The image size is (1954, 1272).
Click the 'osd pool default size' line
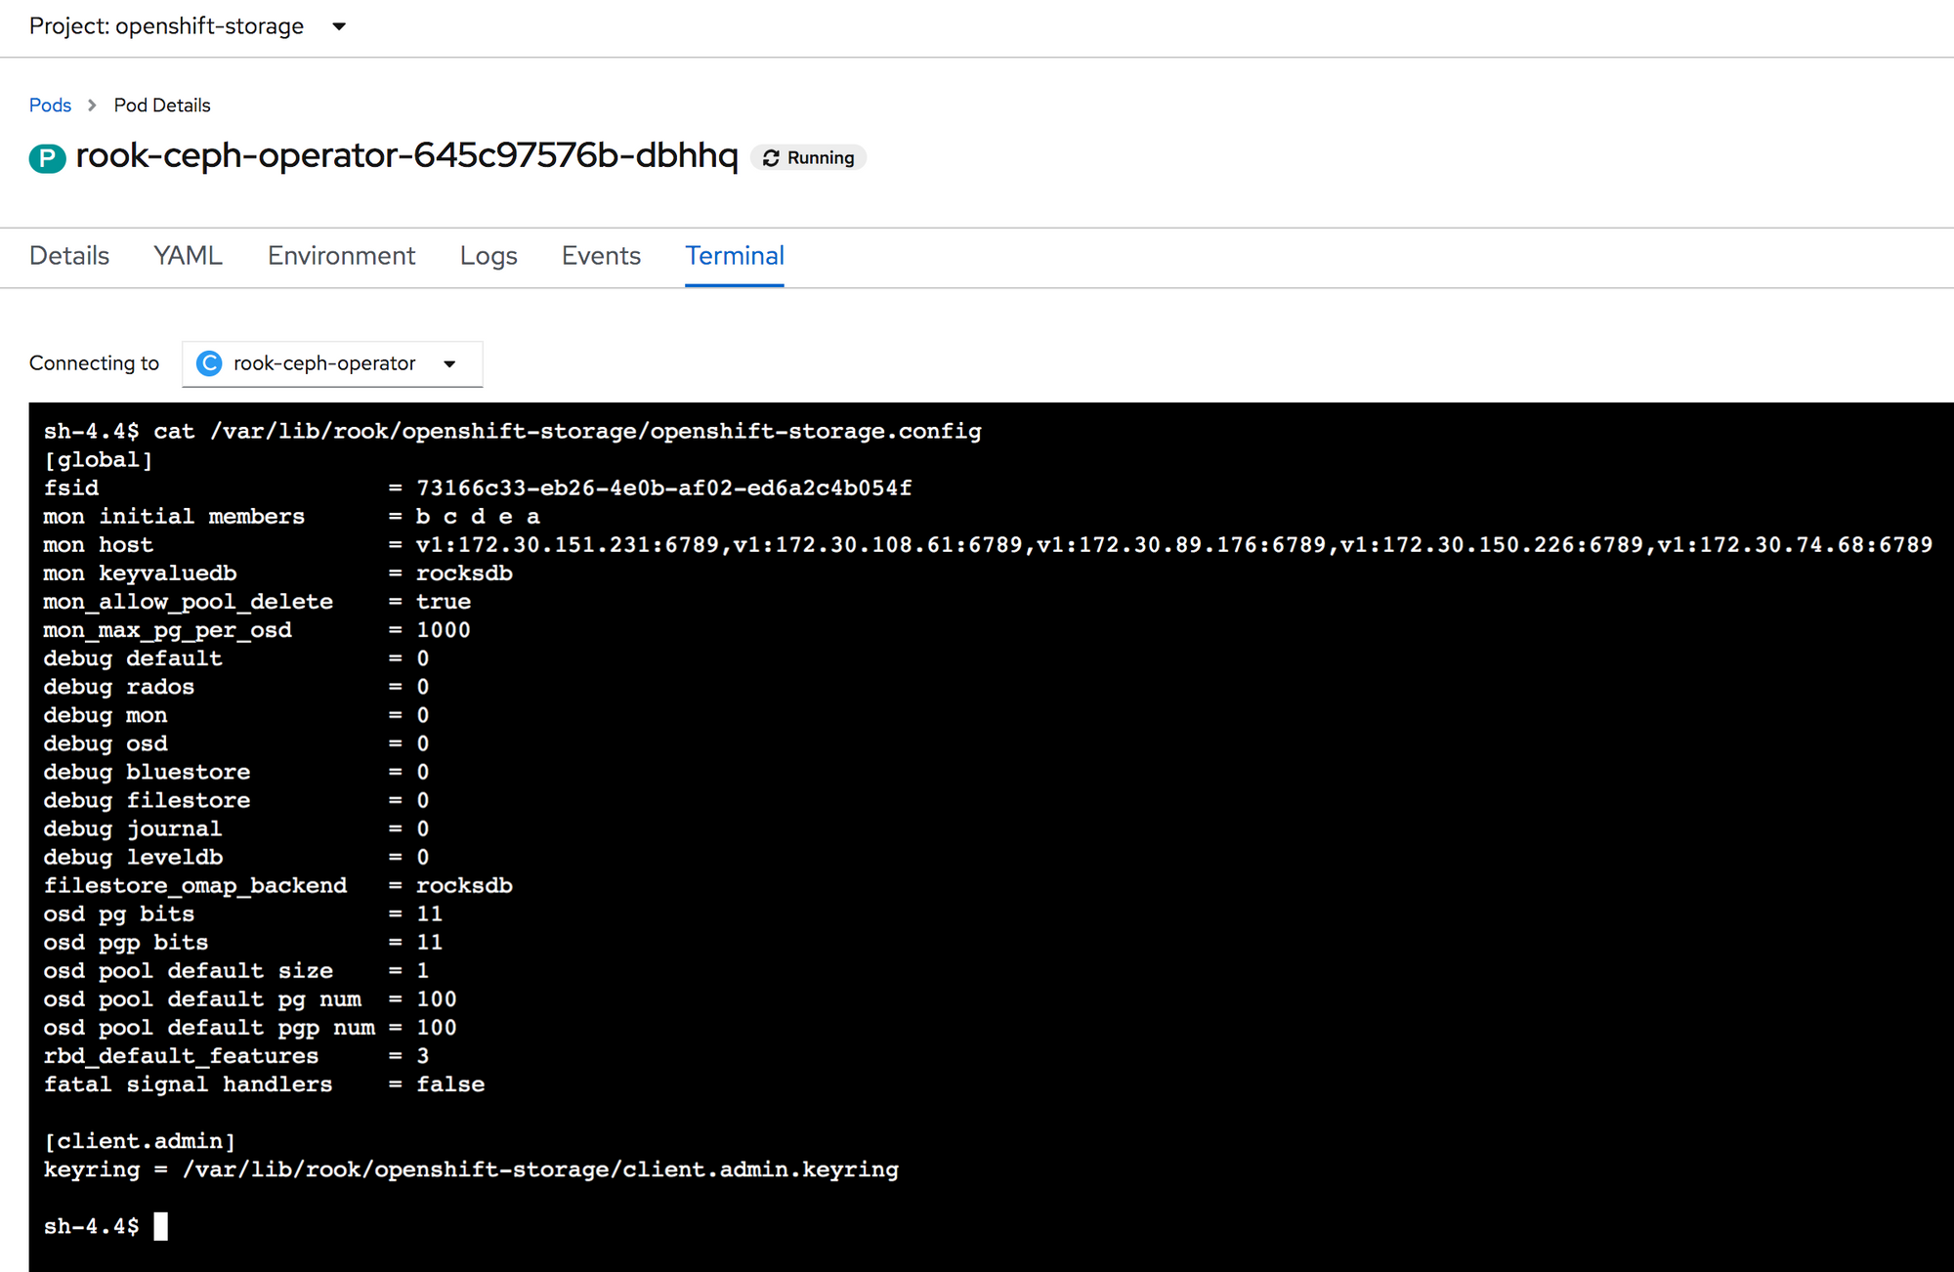click(x=236, y=970)
